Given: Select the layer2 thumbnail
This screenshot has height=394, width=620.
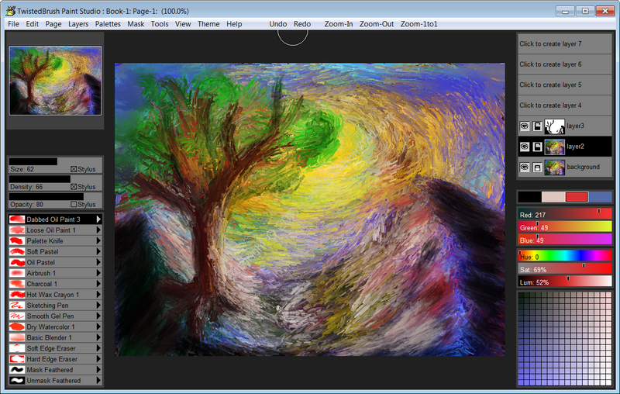Looking at the screenshot, I should coord(554,147).
